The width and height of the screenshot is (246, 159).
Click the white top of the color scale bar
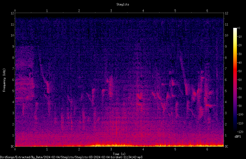(x=235, y=29)
